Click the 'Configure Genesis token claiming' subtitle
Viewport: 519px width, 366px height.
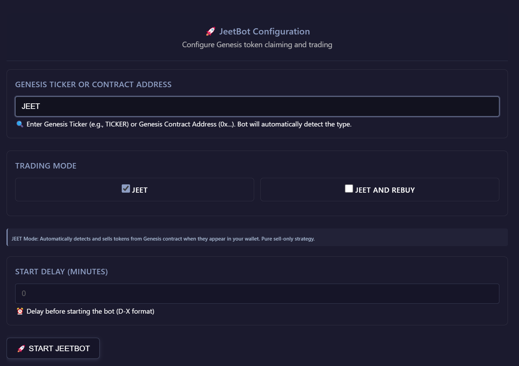click(257, 45)
